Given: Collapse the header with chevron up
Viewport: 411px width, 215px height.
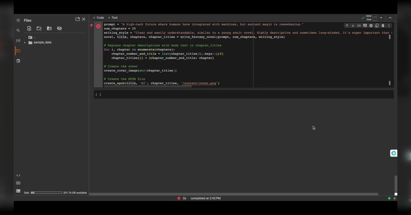Looking at the screenshot, I should [x=390, y=18].
